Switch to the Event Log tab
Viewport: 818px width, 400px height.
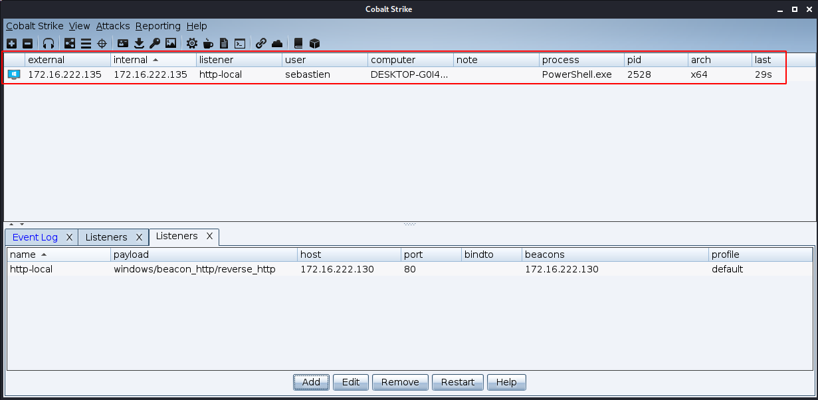pyautogui.click(x=35, y=237)
